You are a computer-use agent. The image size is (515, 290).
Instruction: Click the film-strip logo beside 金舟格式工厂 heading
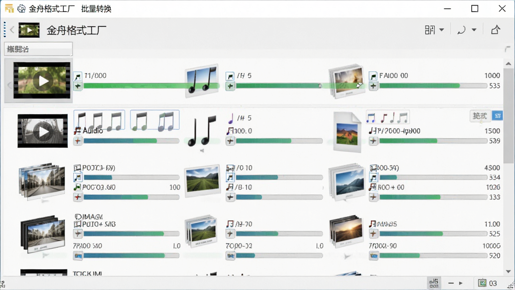pyautogui.click(x=29, y=30)
